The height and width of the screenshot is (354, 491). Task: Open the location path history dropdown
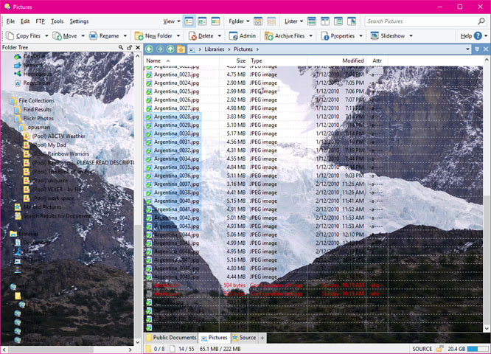467,49
